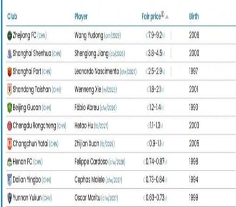Open Felippe Cardoso player link
Screen dimensions: 236x207
(x=91, y=162)
